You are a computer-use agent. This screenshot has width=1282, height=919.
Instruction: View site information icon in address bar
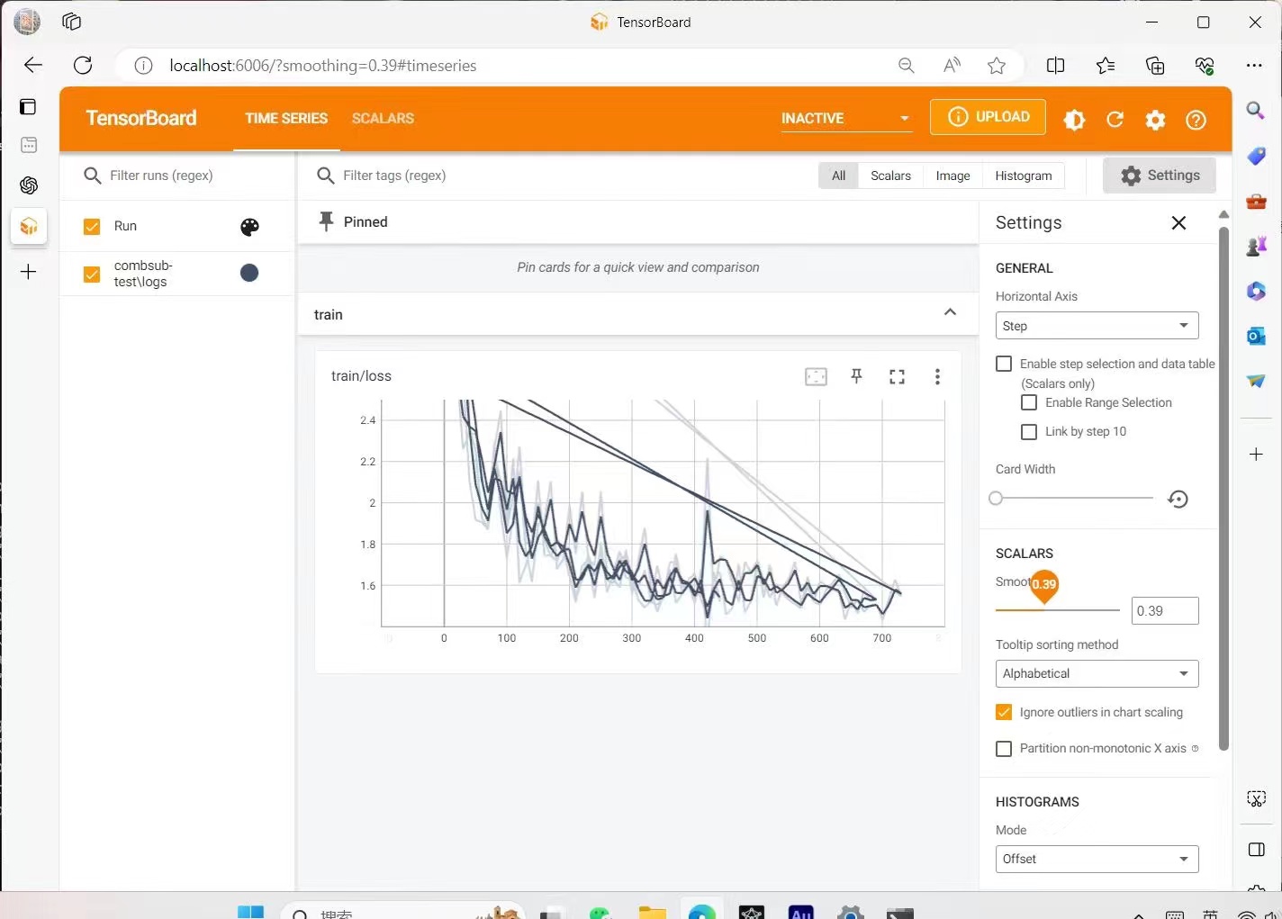(143, 66)
